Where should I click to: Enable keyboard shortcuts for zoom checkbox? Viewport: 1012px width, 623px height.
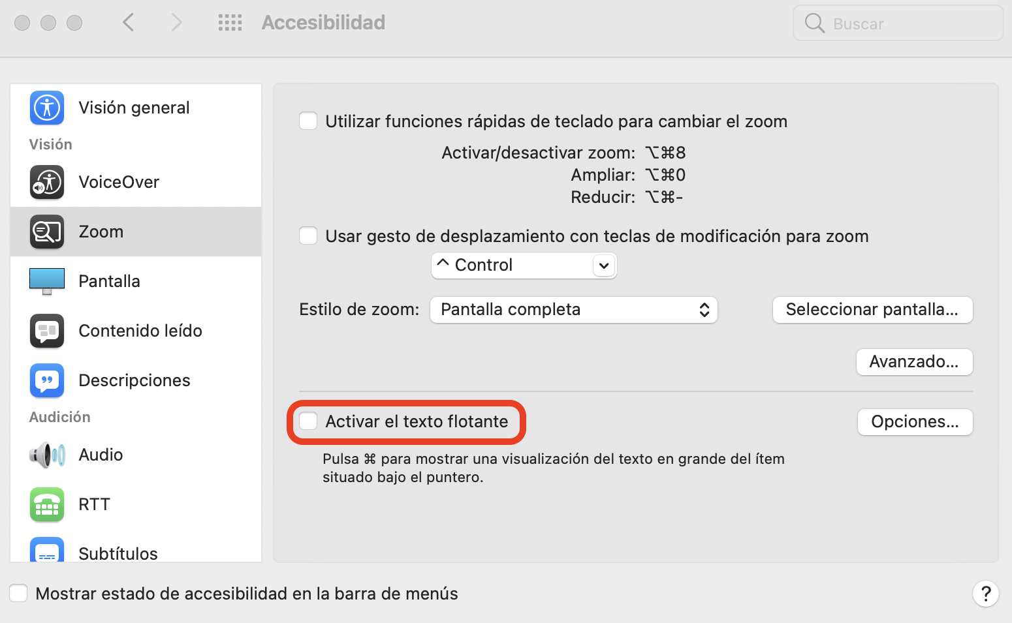click(x=308, y=121)
